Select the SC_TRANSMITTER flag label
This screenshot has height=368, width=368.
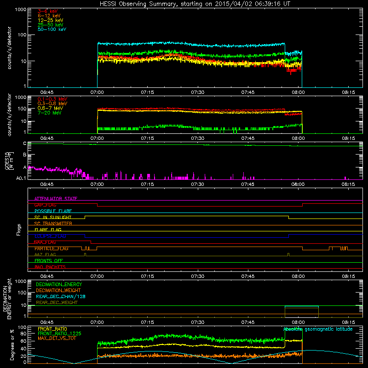[x=53, y=224]
